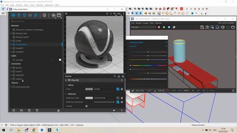Image resolution: width=237 pixels, height=133 pixels.
Task: Open VRay Mtl three-dot options menu
Action: click(122, 80)
